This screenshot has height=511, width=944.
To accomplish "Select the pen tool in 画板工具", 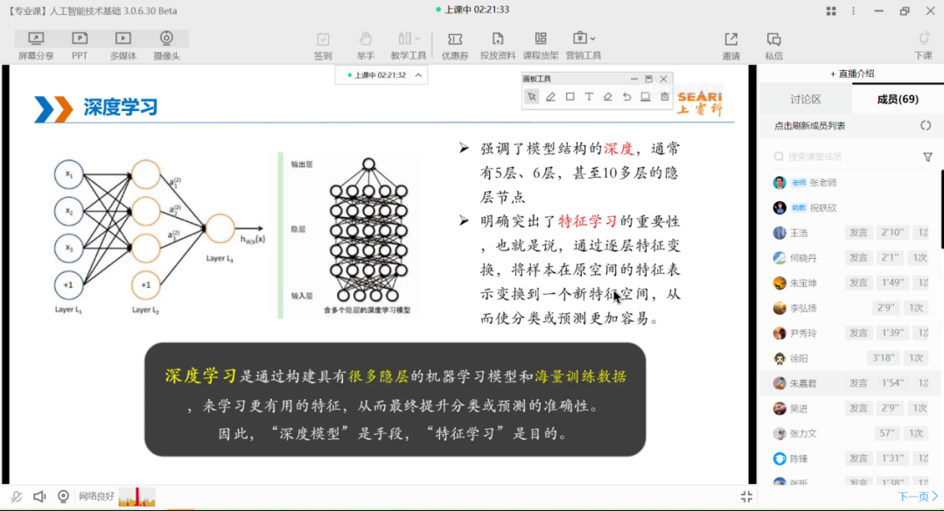I will coord(550,97).
